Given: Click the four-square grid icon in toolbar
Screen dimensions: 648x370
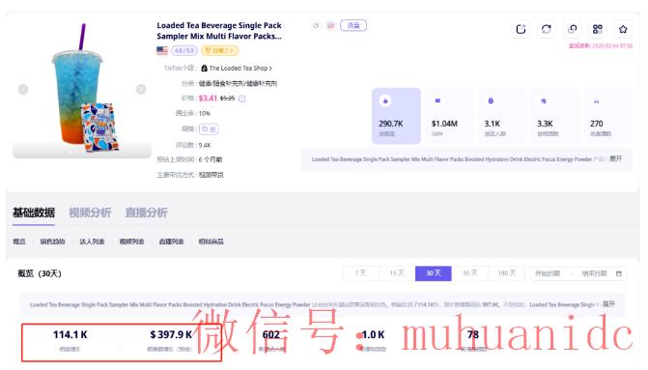Looking at the screenshot, I should click(598, 29).
